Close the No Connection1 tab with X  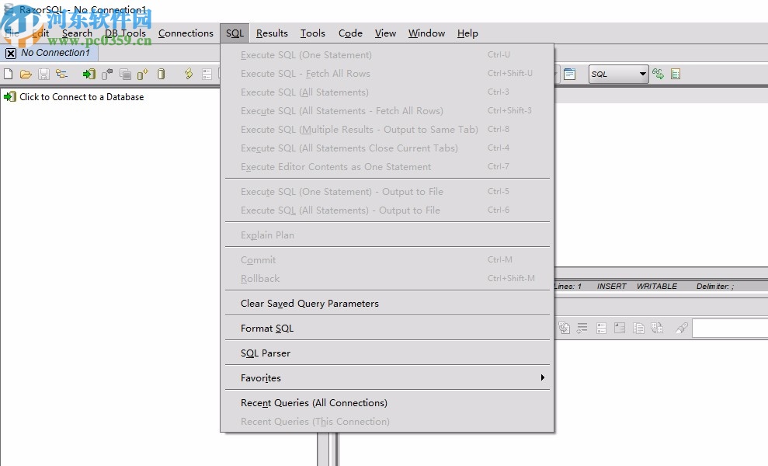tap(11, 53)
